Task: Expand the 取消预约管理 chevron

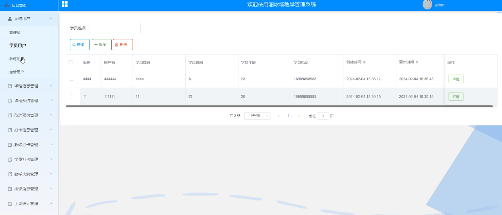Action: tap(51, 115)
